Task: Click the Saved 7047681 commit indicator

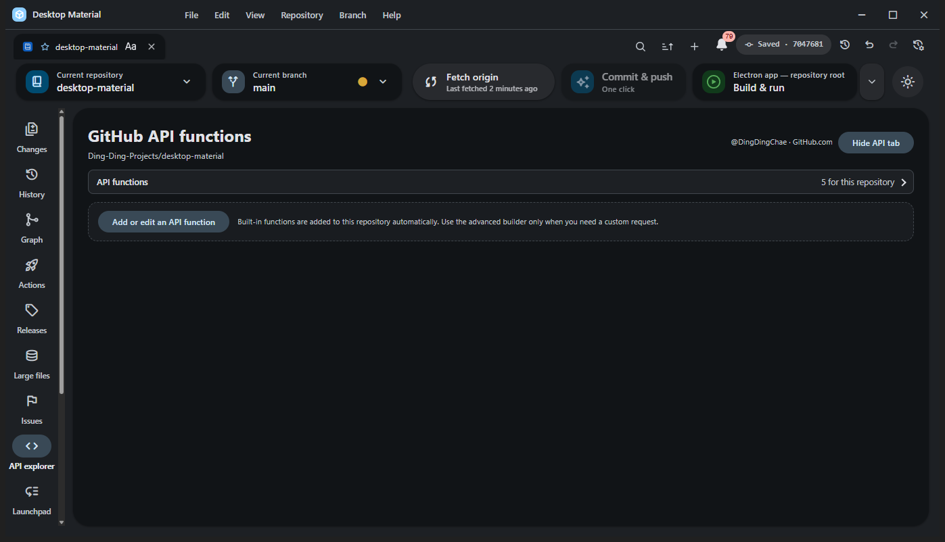Action: [x=784, y=45]
